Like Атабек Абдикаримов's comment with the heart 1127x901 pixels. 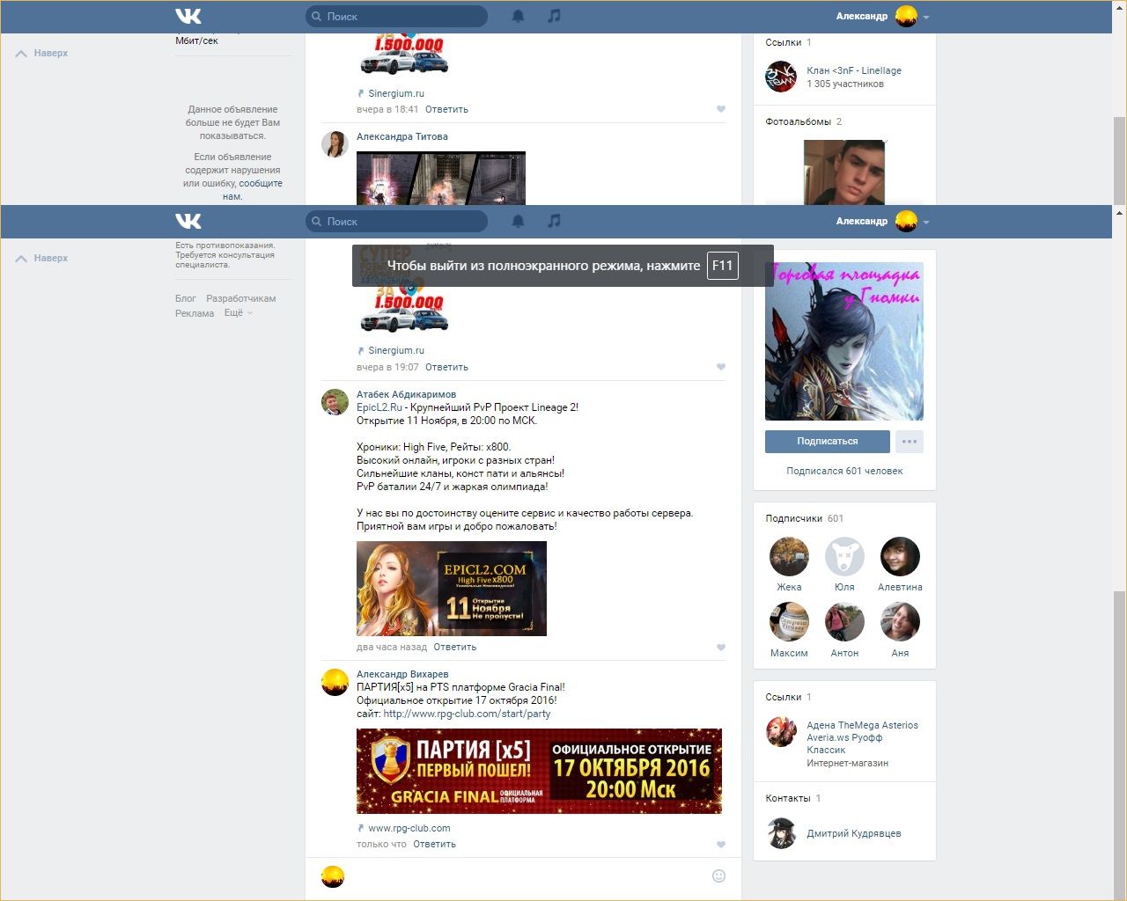pyautogui.click(x=721, y=647)
